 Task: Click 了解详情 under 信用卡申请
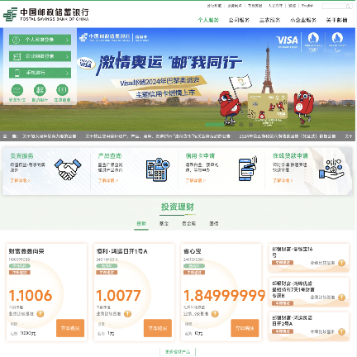195,180
